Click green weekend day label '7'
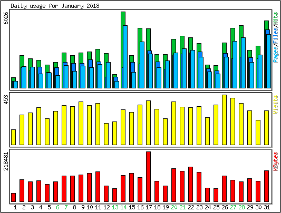The width and height of the screenshot is (281, 213). pos(66,207)
